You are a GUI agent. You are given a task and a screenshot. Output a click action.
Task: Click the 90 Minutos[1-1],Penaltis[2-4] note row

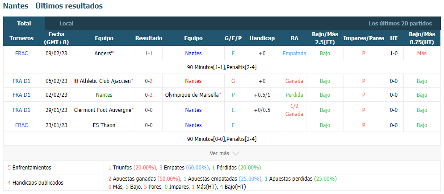pos(222,67)
